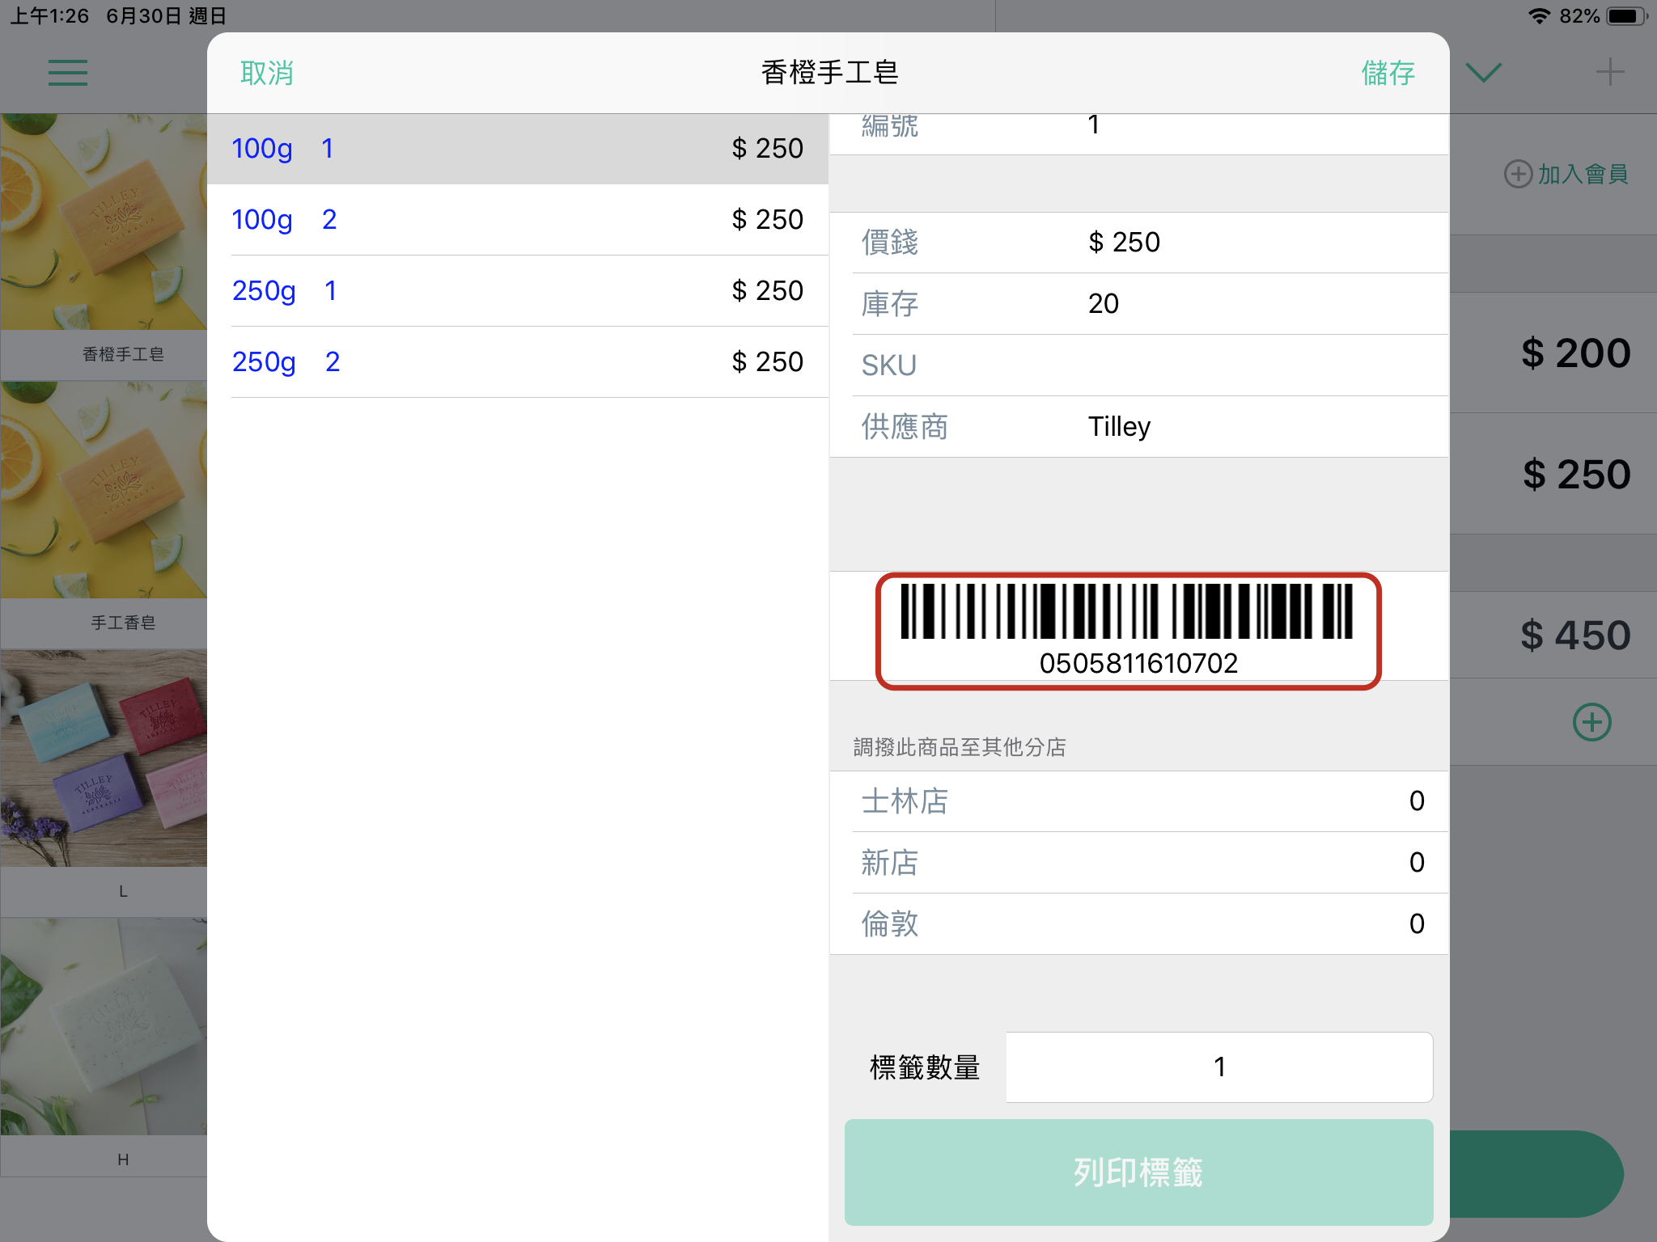Expand the chevron dropdown in top bar
Image resolution: width=1657 pixels, height=1242 pixels.
(1483, 73)
